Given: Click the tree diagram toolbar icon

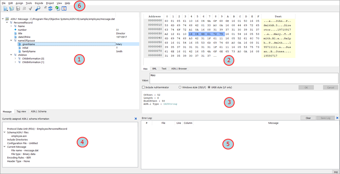Looking at the screenshot, I should click(64, 9).
